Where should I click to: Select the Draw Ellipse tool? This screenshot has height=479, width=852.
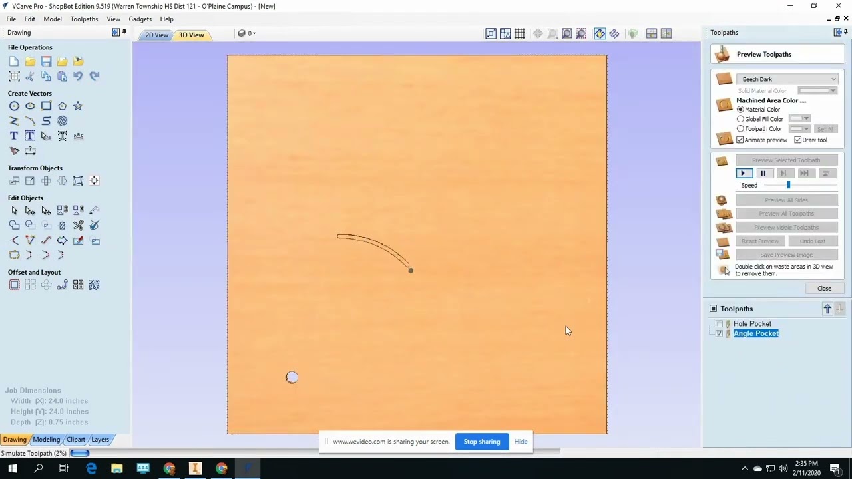30,106
